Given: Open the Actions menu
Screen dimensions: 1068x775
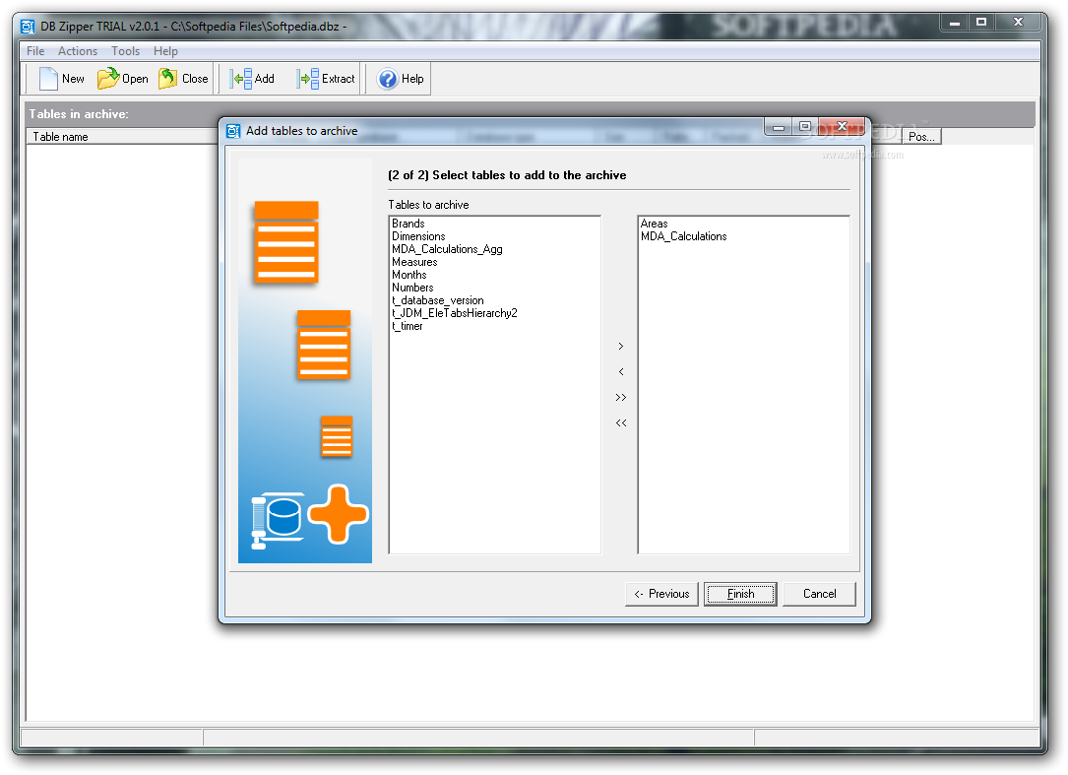Looking at the screenshot, I should tap(78, 51).
